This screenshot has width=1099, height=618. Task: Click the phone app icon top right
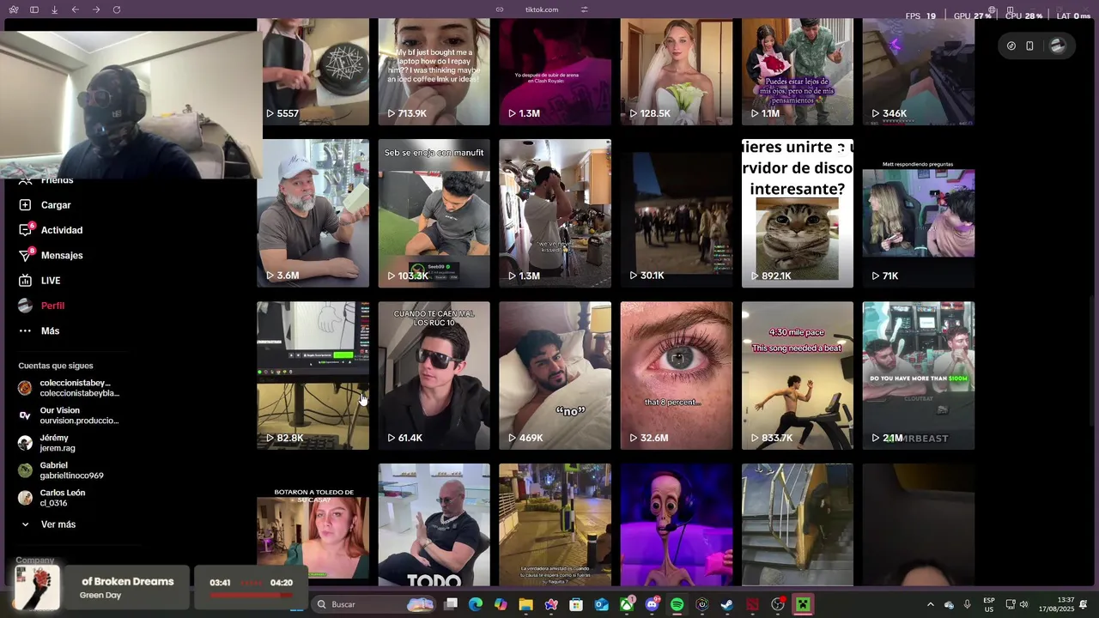coord(1029,45)
